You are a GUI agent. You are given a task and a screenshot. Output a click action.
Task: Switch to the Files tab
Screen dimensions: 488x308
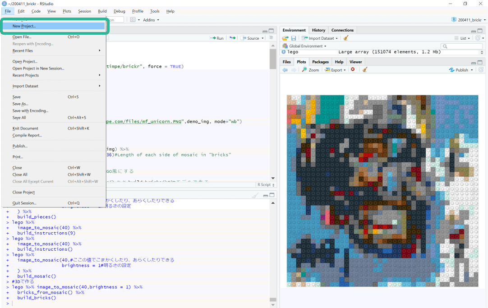pos(287,62)
